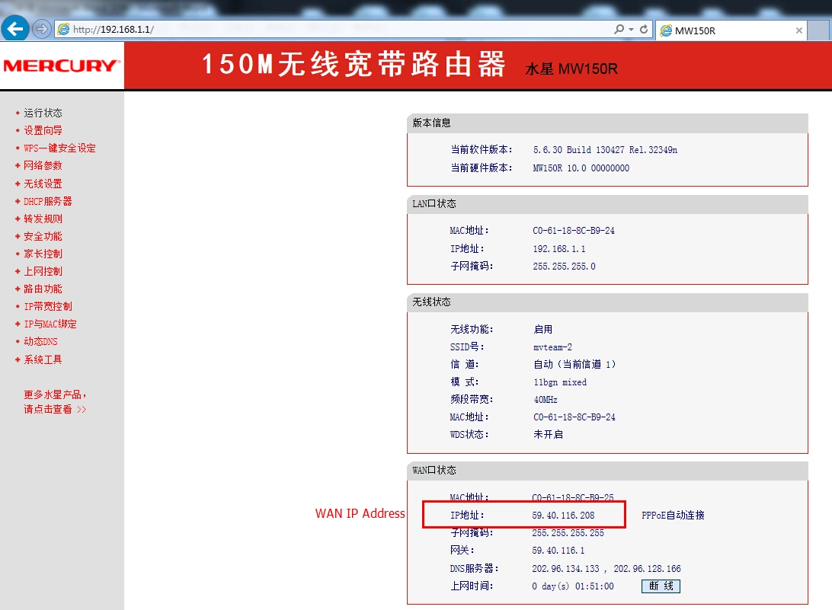The height and width of the screenshot is (610, 832).
Task: Click WAN IP value 59.40.116.208
Action: [563, 515]
